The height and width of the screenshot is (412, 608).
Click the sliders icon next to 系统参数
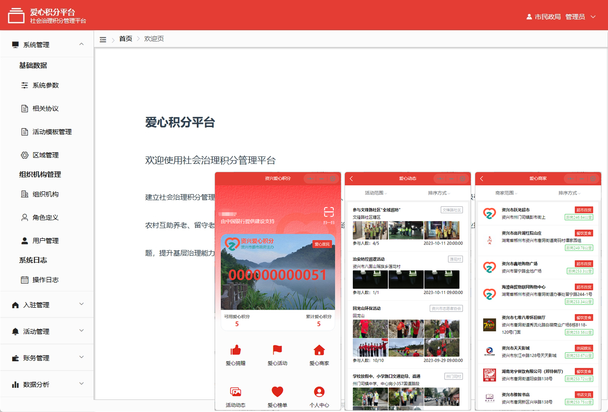tap(25, 85)
